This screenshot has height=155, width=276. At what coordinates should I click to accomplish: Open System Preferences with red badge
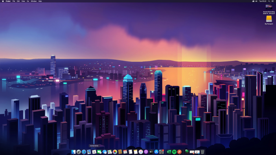point(162,152)
